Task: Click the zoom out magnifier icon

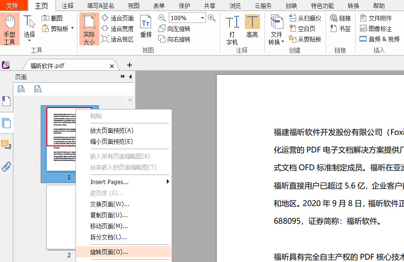Action: point(162,18)
